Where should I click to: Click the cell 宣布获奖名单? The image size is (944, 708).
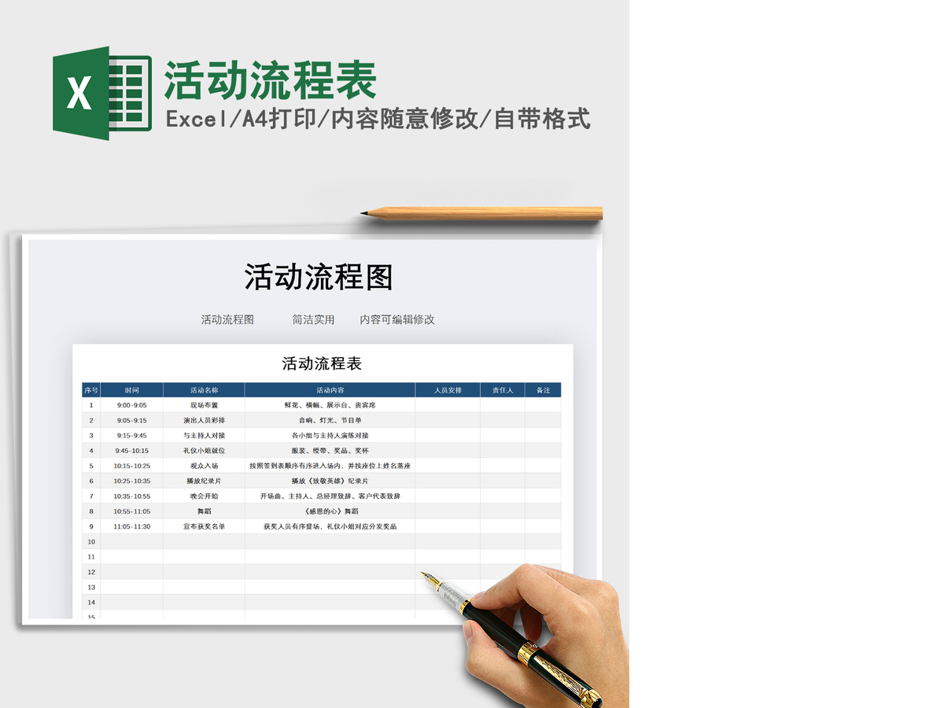pyautogui.click(x=204, y=526)
